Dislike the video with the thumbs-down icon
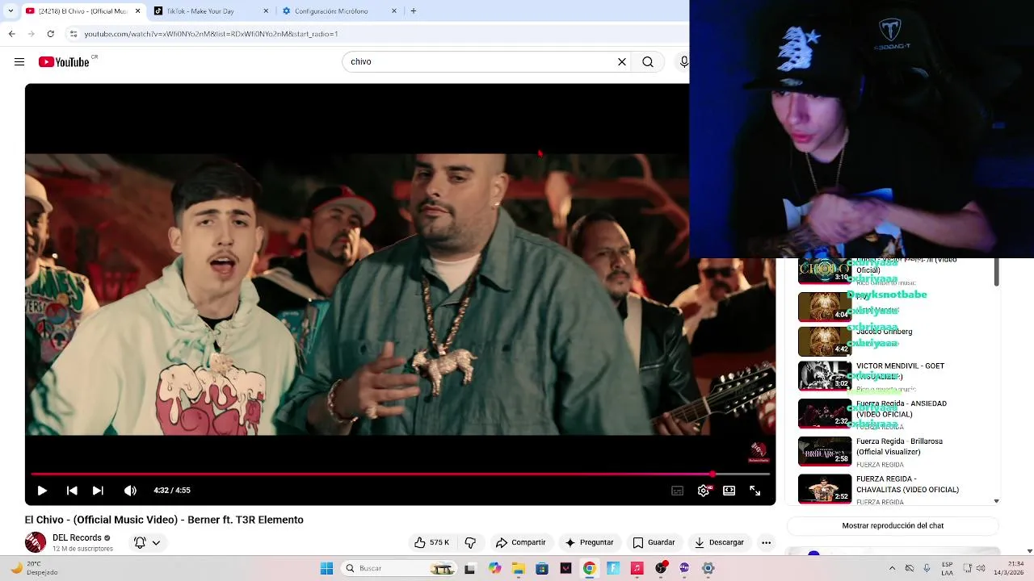Viewport: 1034px width, 581px height. pyautogui.click(x=470, y=542)
